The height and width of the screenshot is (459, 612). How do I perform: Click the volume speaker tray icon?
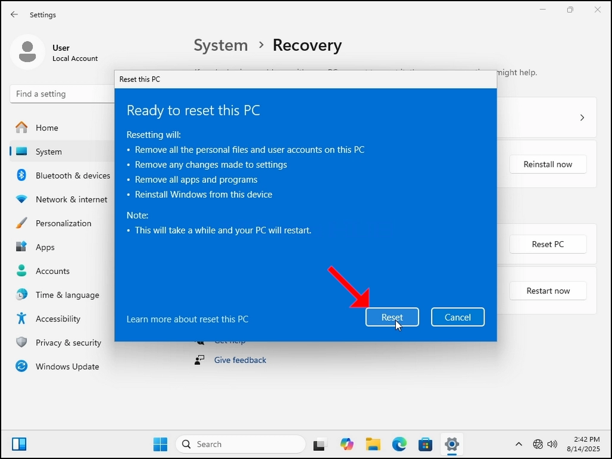552,444
